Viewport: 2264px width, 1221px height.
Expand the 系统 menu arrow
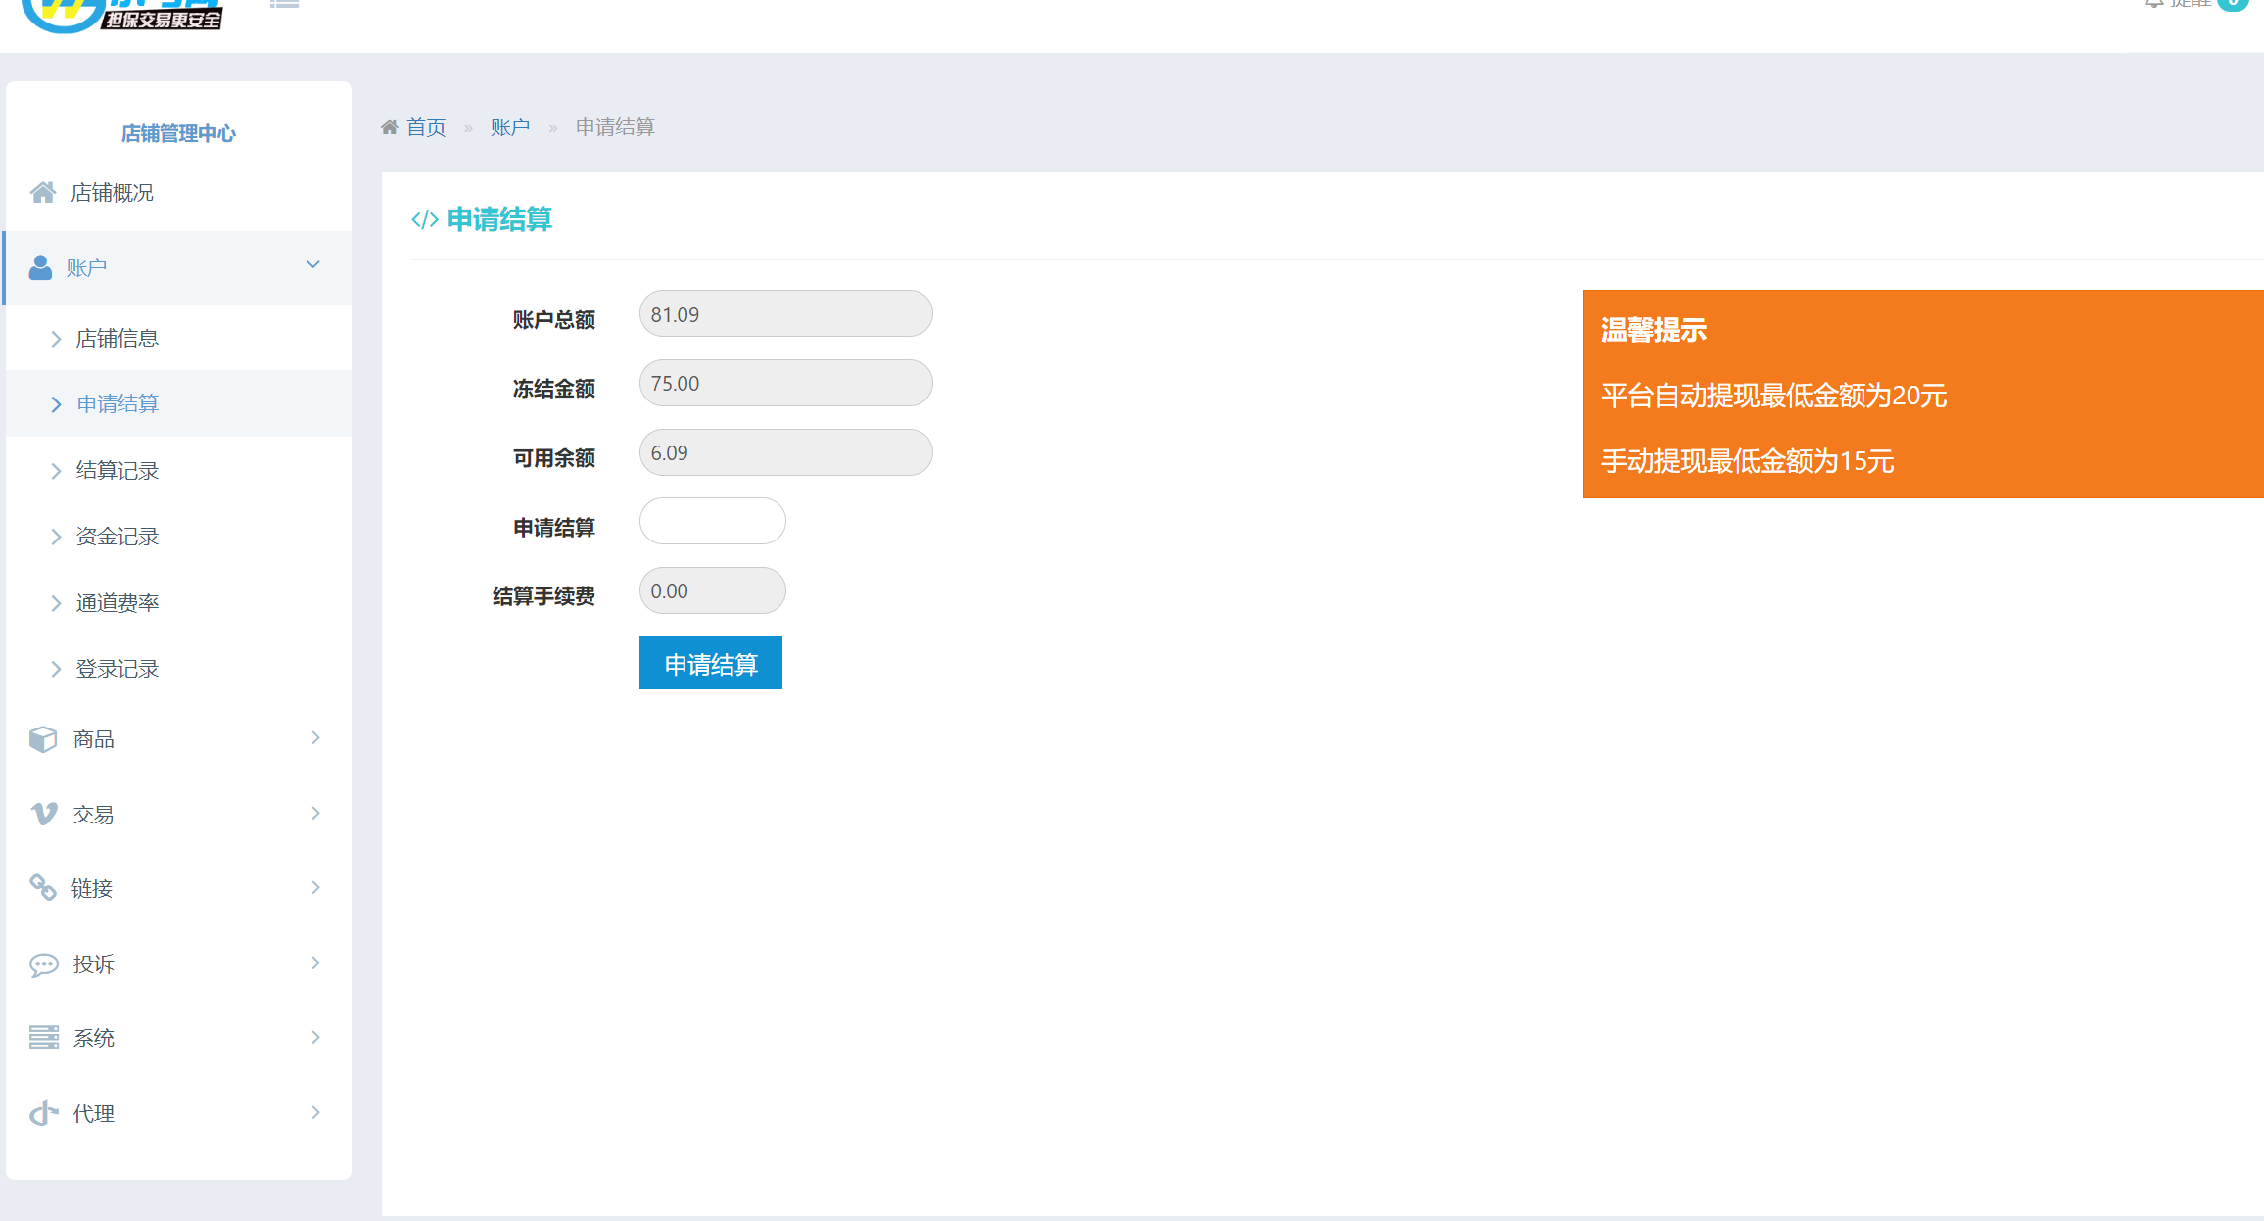[x=315, y=1038]
